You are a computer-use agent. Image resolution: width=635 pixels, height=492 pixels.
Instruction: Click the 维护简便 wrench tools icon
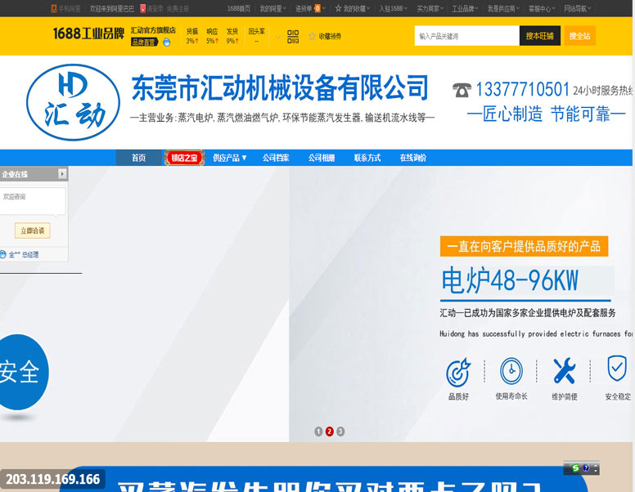[564, 370]
